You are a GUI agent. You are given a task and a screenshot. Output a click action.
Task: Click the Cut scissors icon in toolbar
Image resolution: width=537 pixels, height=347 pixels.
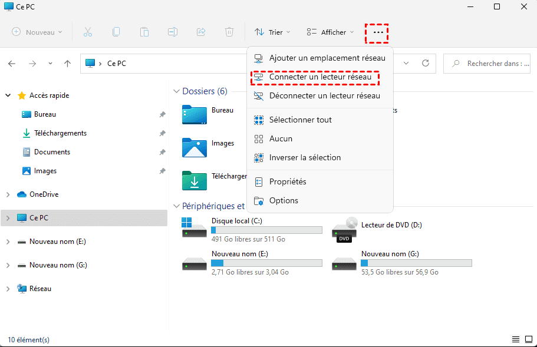click(x=88, y=32)
